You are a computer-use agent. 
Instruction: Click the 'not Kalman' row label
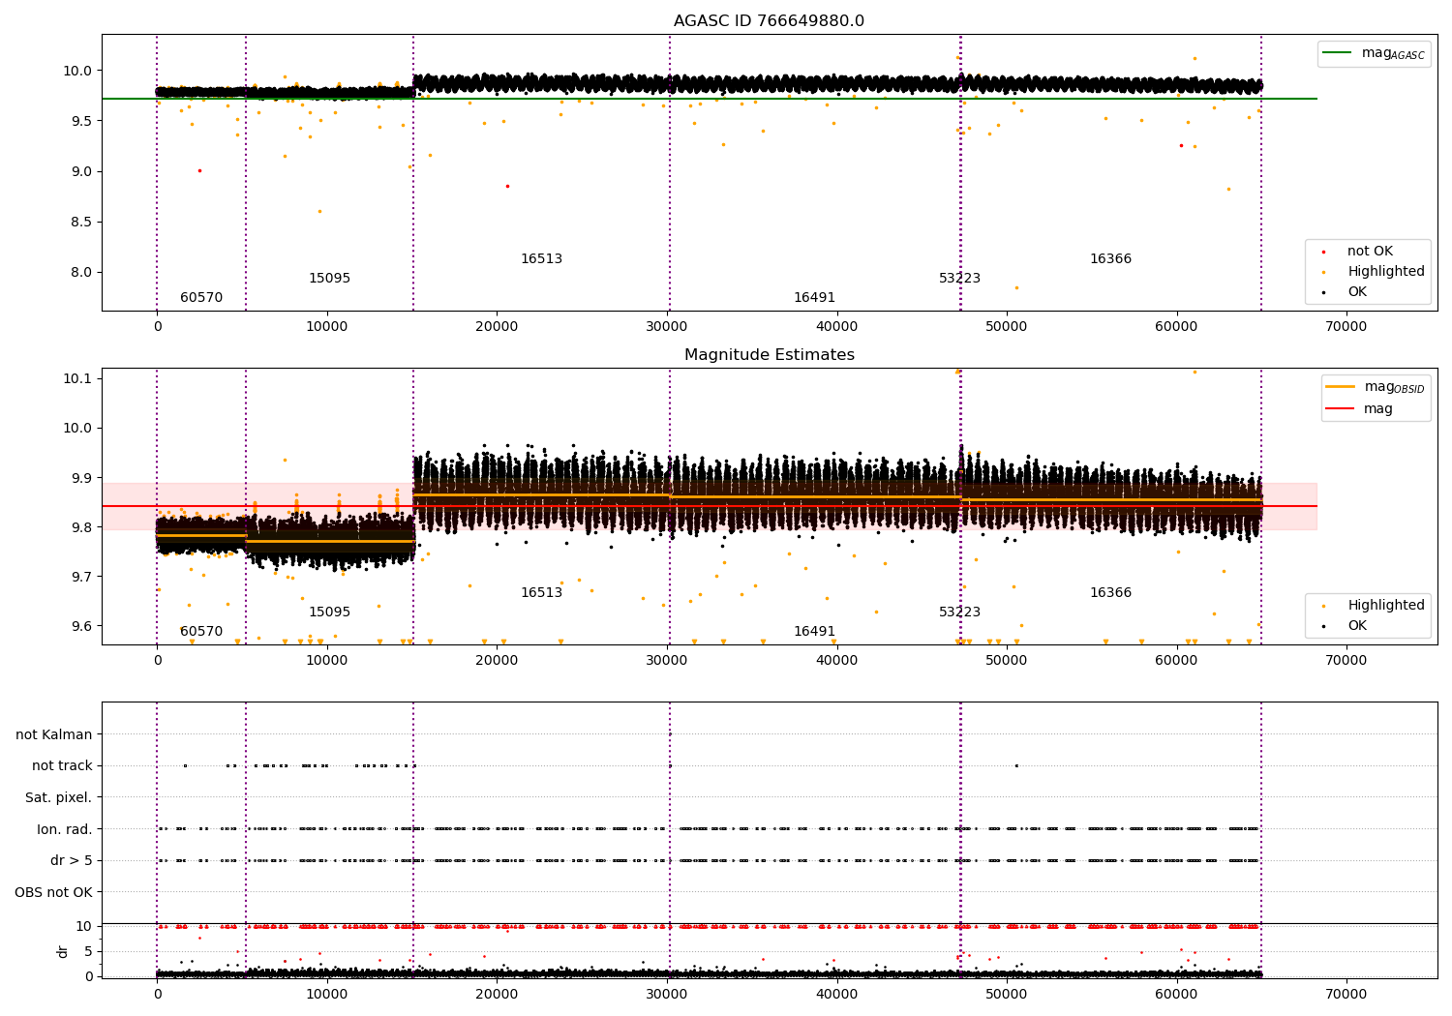pos(54,735)
